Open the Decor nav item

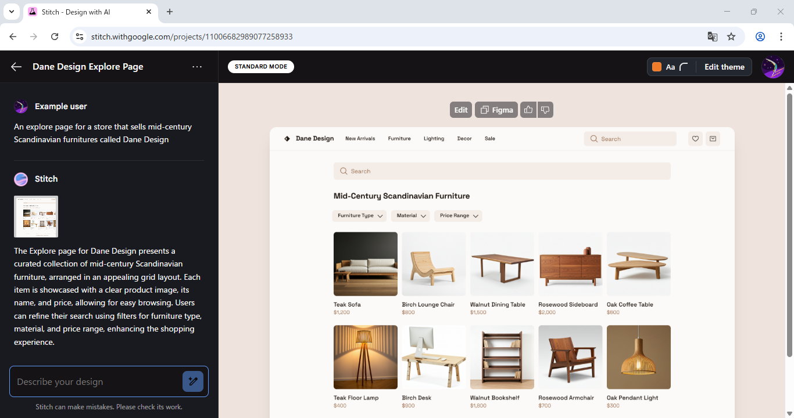click(464, 139)
